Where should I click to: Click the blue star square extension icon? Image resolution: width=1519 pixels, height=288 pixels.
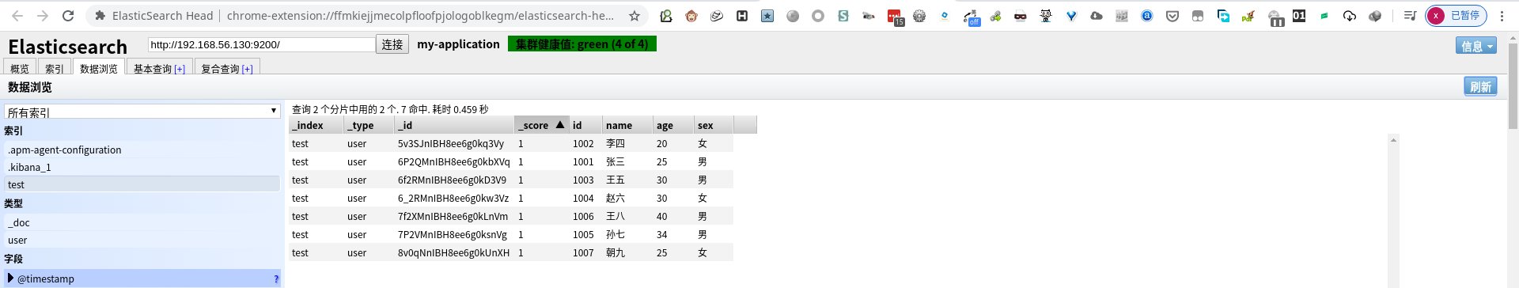pos(767,16)
